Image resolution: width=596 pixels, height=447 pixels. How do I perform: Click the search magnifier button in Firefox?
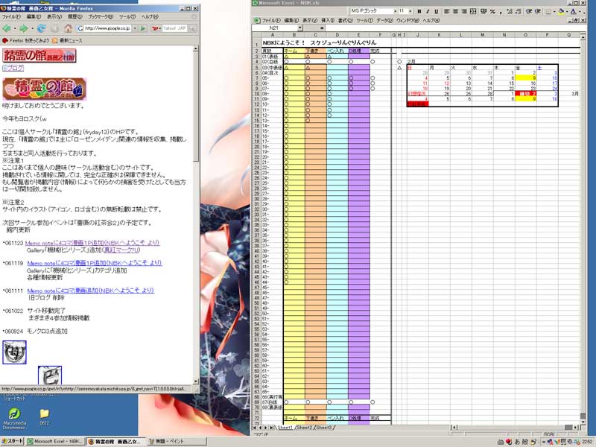coord(193,28)
